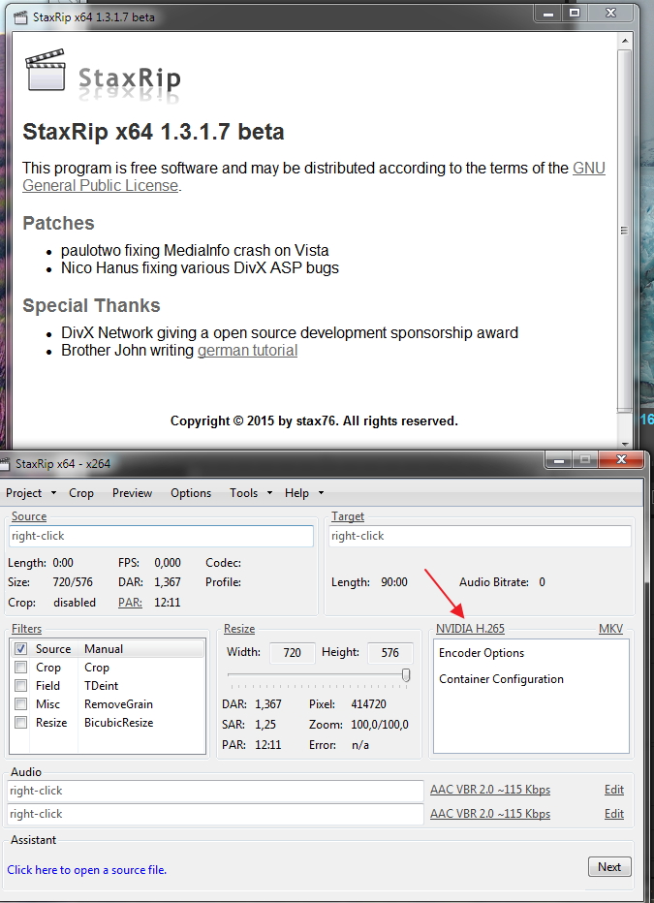Open the Preview menu item
This screenshot has height=903, width=654.
click(x=133, y=493)
